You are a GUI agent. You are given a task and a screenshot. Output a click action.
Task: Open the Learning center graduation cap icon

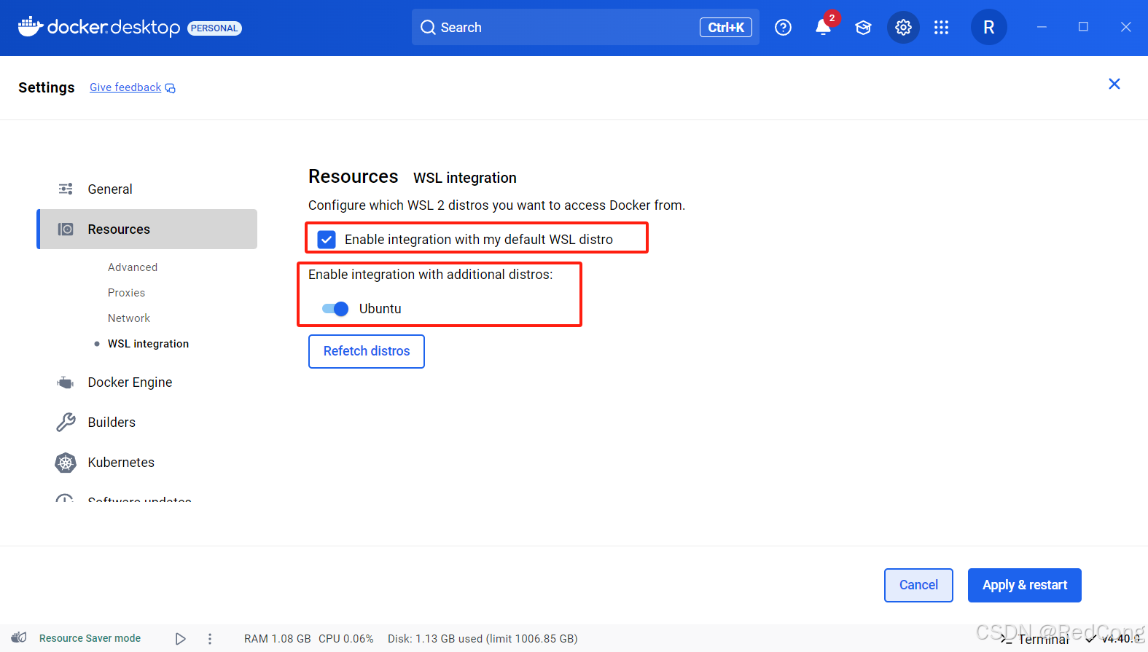point(863,28)
